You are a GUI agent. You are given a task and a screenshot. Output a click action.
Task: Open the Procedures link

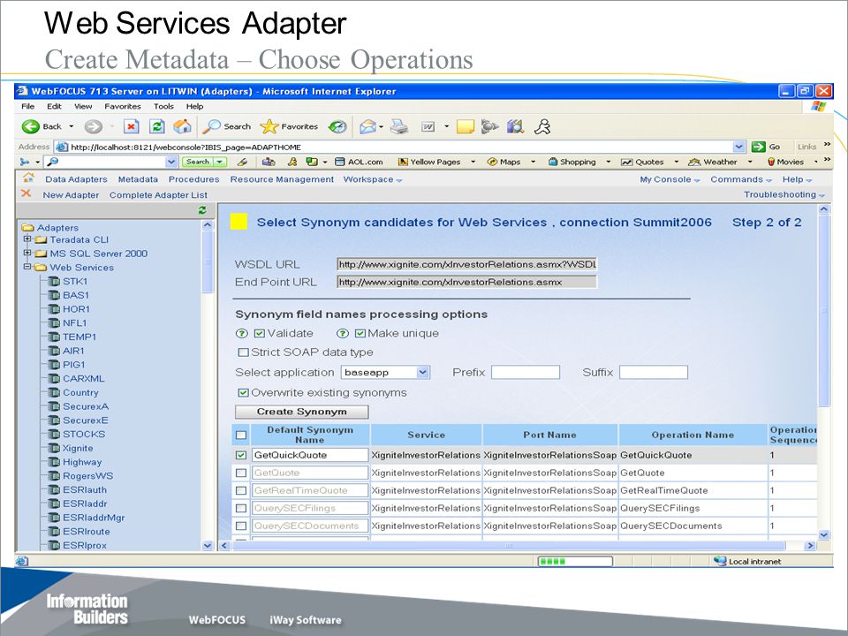pos(194,179)
